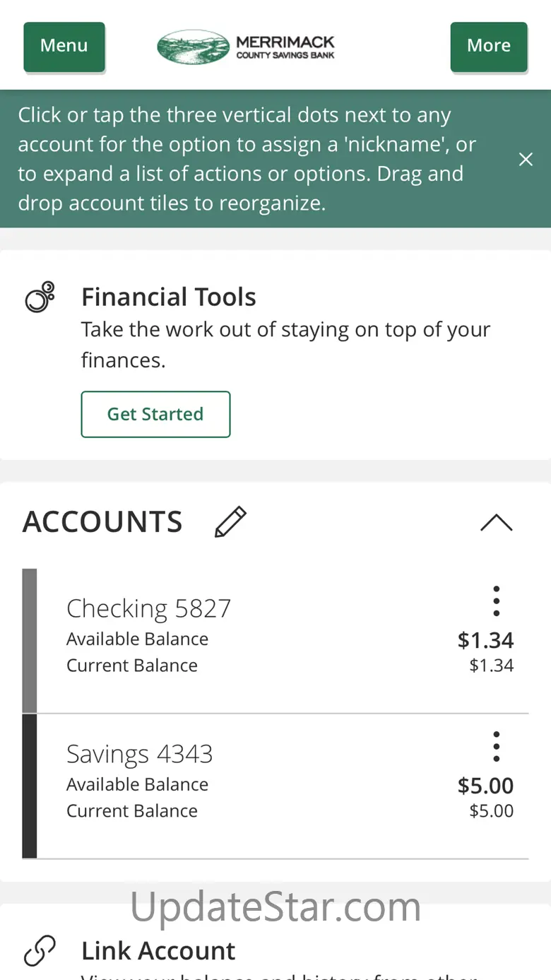Click the ACCOUNTS section title

tap(103, 522)
